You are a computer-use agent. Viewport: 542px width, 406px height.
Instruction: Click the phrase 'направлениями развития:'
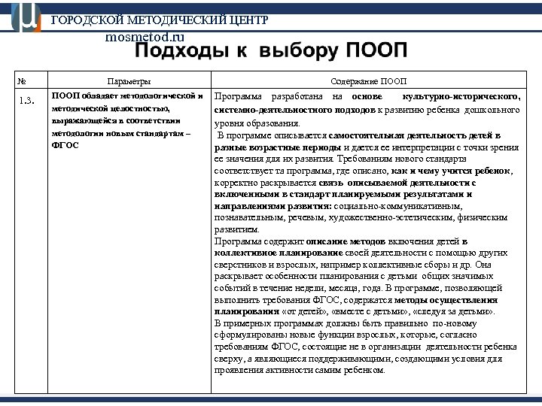click(273, 207)
